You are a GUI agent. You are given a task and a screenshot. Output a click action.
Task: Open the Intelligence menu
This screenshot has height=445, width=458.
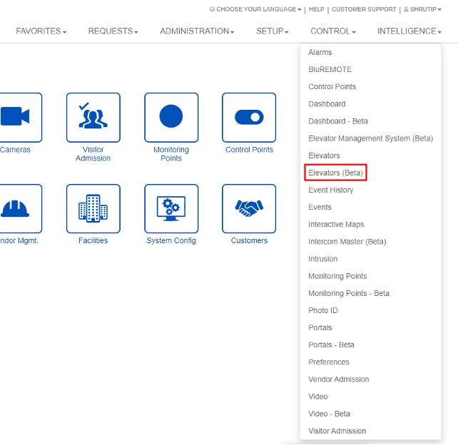tap(409, 31)
